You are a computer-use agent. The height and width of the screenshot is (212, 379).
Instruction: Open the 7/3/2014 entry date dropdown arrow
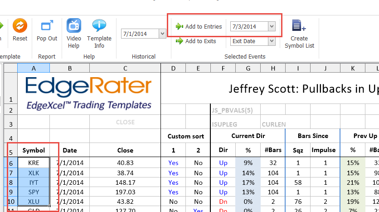[x=272, y=26]
